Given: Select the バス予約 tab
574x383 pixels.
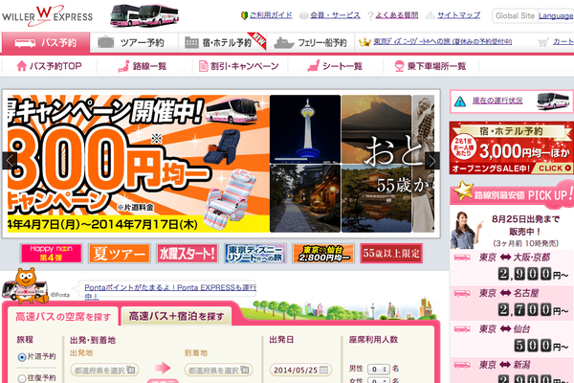Looking at the screenshot, I should (x=46, y=43).
